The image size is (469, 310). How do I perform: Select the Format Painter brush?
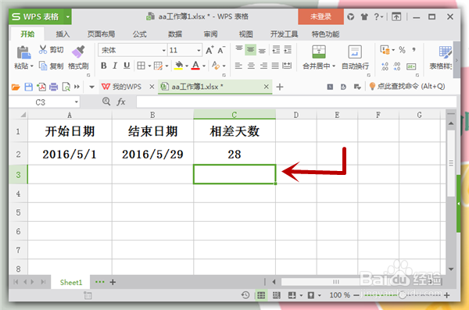pos(78,52)
